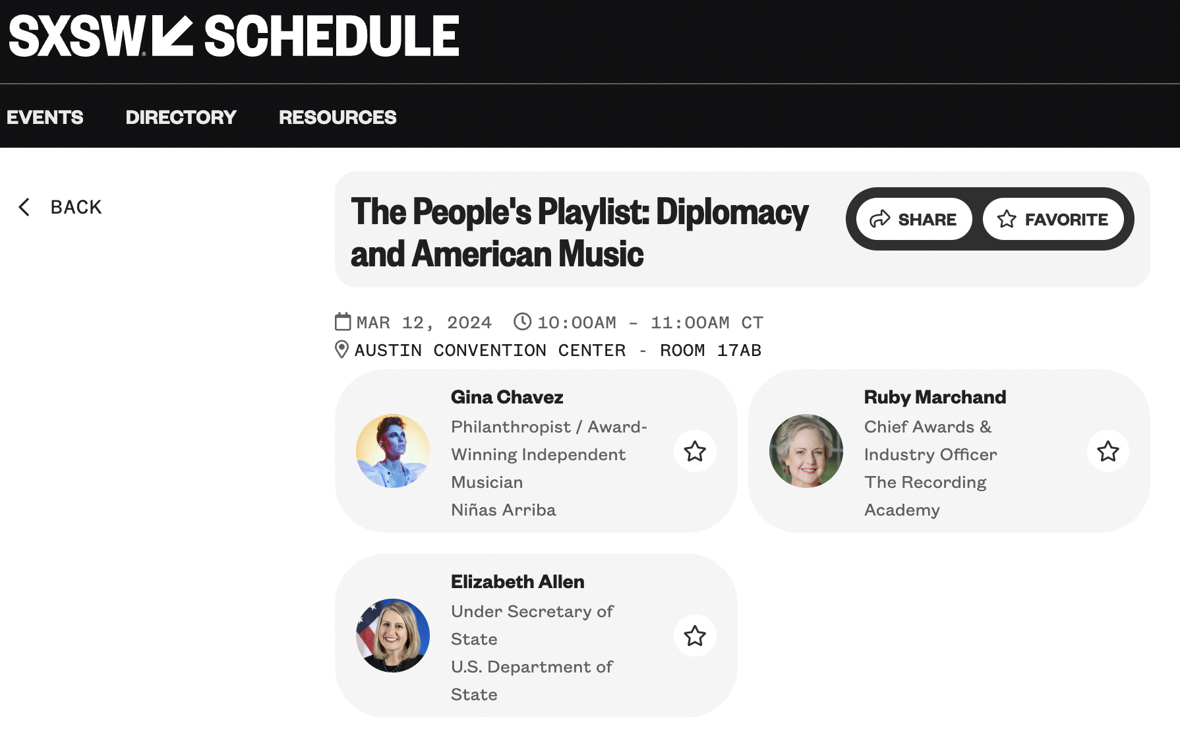Click the Elizabeth Allen name link
Screen dimensions: 1180x745
pos(517,581)
